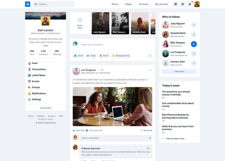Share the post via Share (3)
This screenshot has width=225, height=161.
click(x=147, y=130)
